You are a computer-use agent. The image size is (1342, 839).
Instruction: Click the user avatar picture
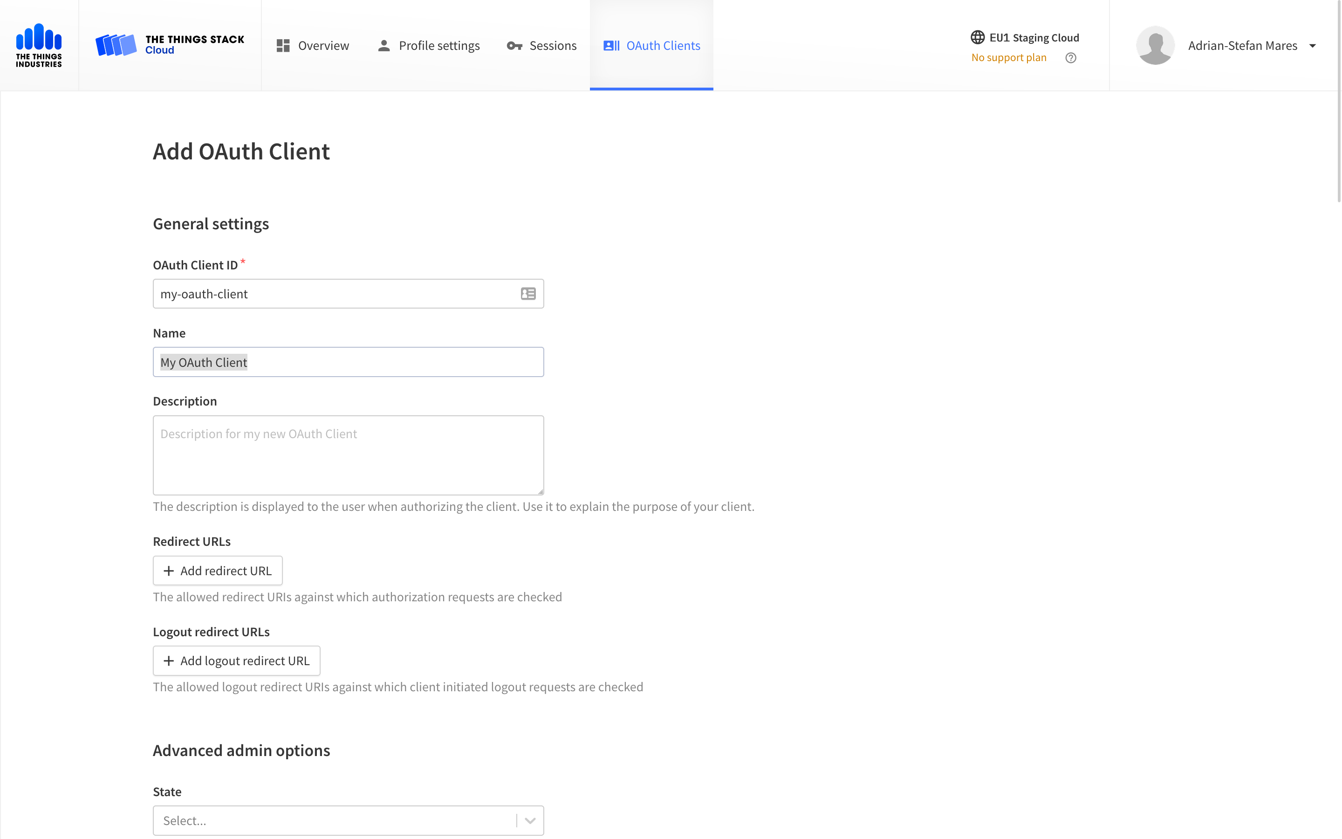pos(1155,45)
